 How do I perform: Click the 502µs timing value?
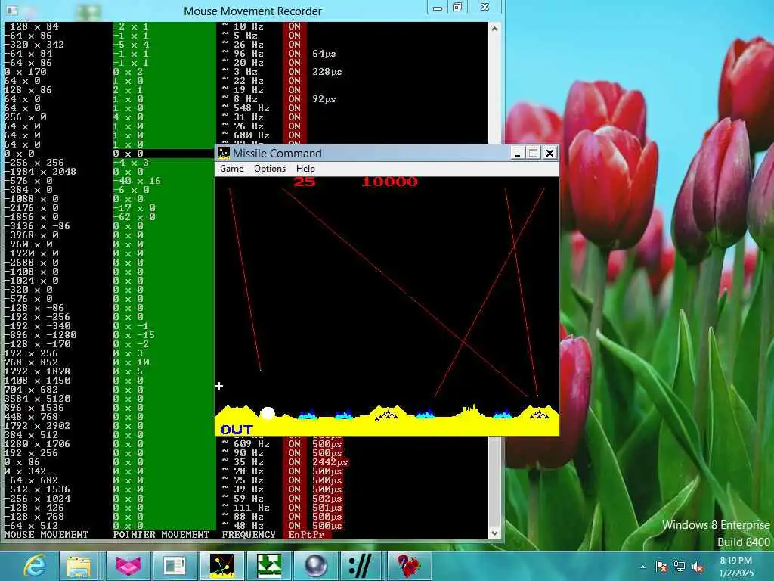pyautogui.click(x=327, y=499)
